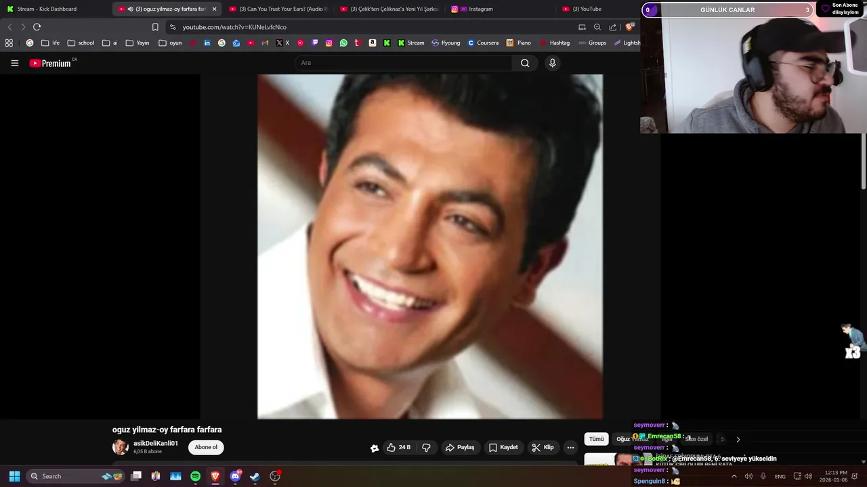Open the taskbar volume control
Screen dimensions: 867x487
point(808,476)
